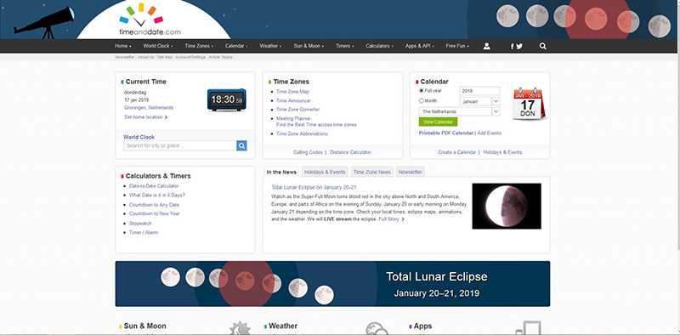Click the Add Events link
The image size is (680, 335).
click(x=490, y=133)
